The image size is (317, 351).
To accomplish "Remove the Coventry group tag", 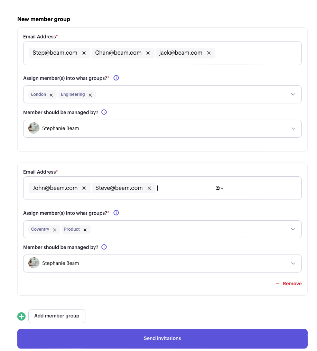I will click(55, 230).
